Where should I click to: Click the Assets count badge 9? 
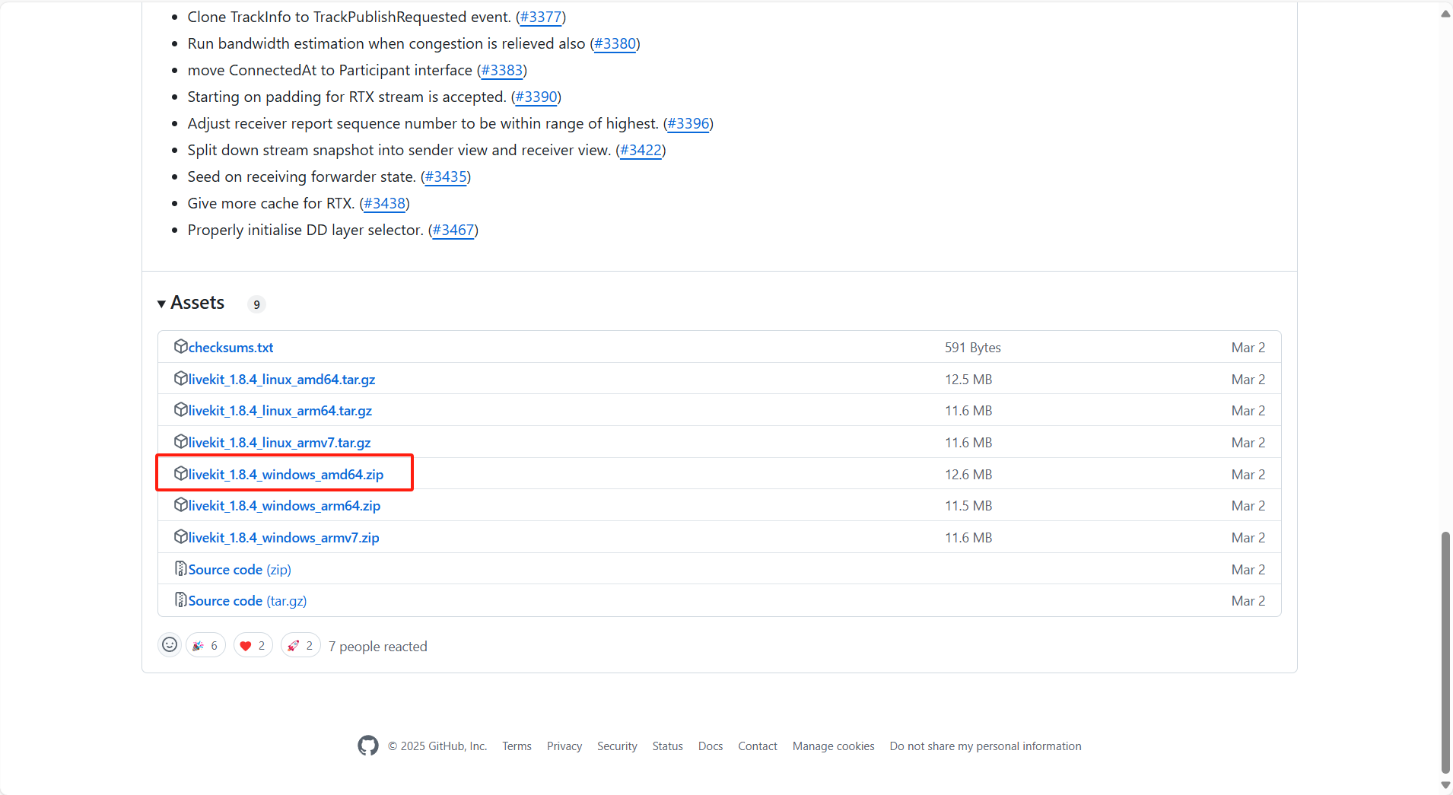coord(256,304)
